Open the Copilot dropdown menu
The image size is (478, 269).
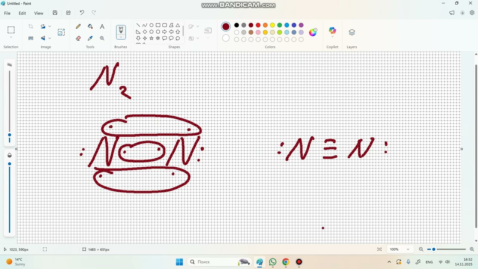point(332,37)
